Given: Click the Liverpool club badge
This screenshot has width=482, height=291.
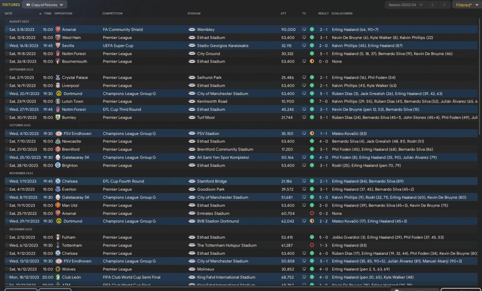Looking at the screenshot, I should click(58, 86).
